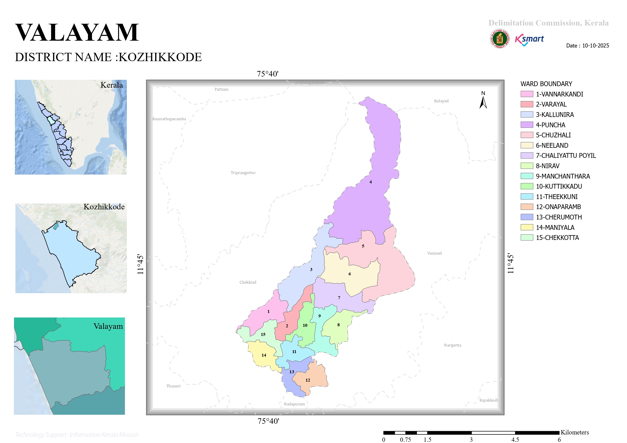Select the 15-CHEKKOTTA legend color swatch
627x443 pixels.
(527, 237)
